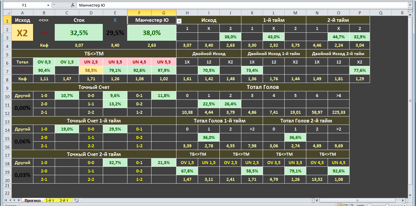
Task: Expand the formula bar with the chevron
Action: [410, 5]
